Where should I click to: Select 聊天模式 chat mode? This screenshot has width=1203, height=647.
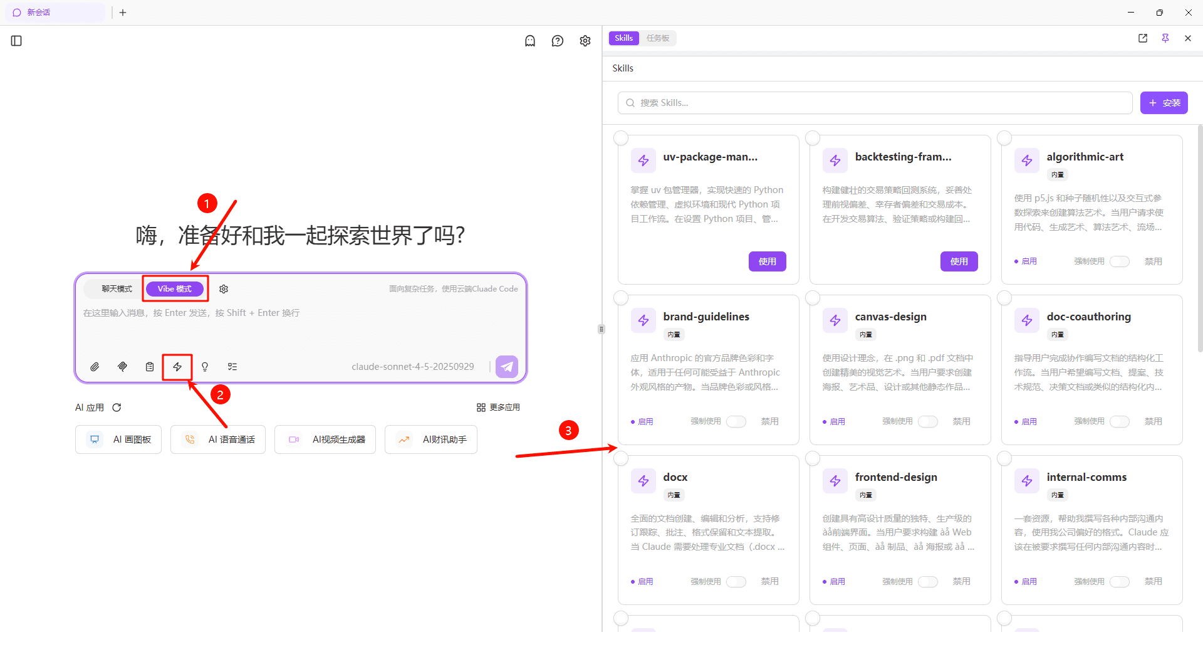[x=117, y=289]
